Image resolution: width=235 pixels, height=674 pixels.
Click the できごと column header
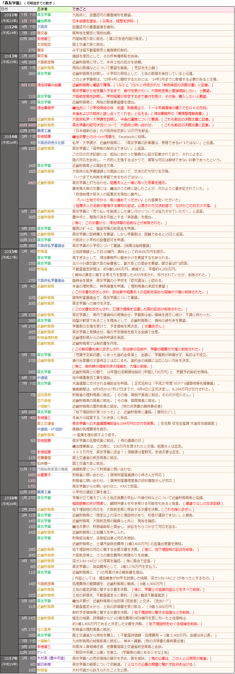(x=79, y=9)
